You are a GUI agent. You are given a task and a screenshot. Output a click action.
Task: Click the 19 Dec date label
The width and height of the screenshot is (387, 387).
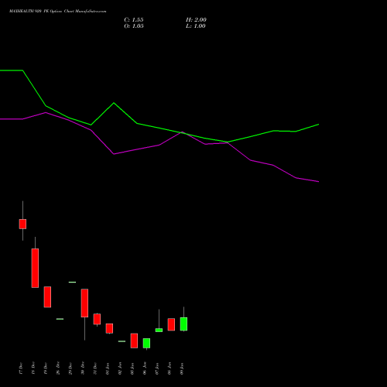[46, 368]
